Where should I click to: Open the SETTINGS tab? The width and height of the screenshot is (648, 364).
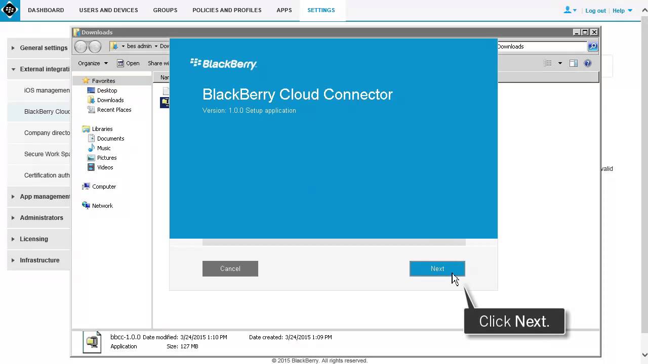coord(321,10)
